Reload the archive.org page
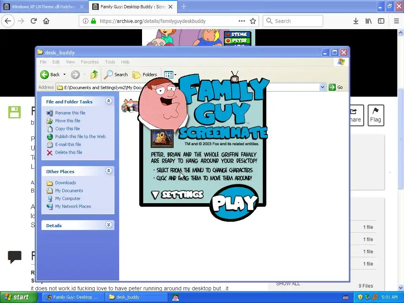This screenshot has height=303, width=404. click(x=34, y=21)
